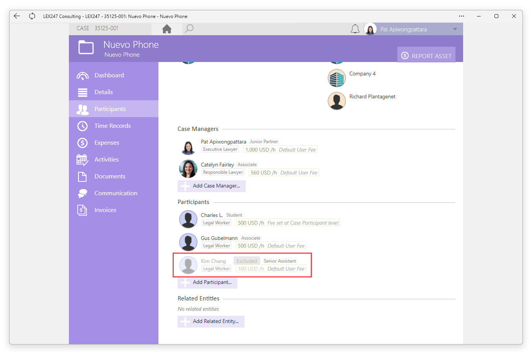The image size is (532, 354).
Task: Select Catelyn Fairley name
Action: (217, 165)
